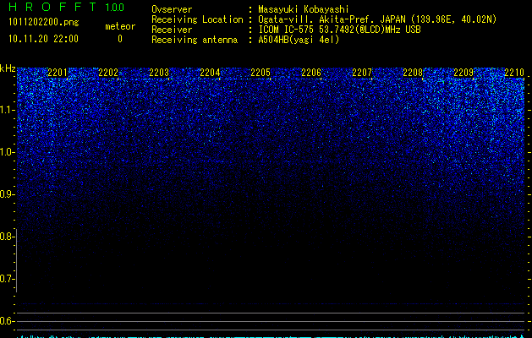
Task: Click the 2208 time marker
Action: pyautogui.click(x=413, y=72)
